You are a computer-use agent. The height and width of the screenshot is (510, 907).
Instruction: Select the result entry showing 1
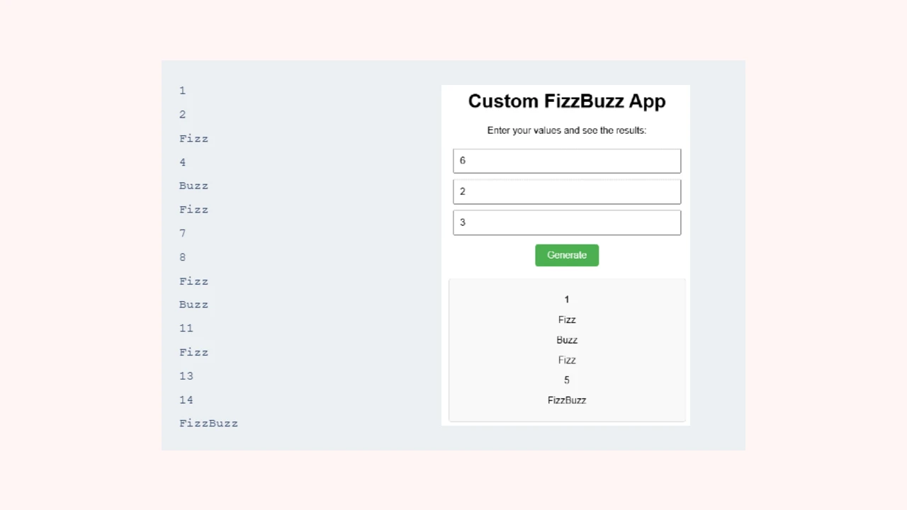tap(567, 299)
